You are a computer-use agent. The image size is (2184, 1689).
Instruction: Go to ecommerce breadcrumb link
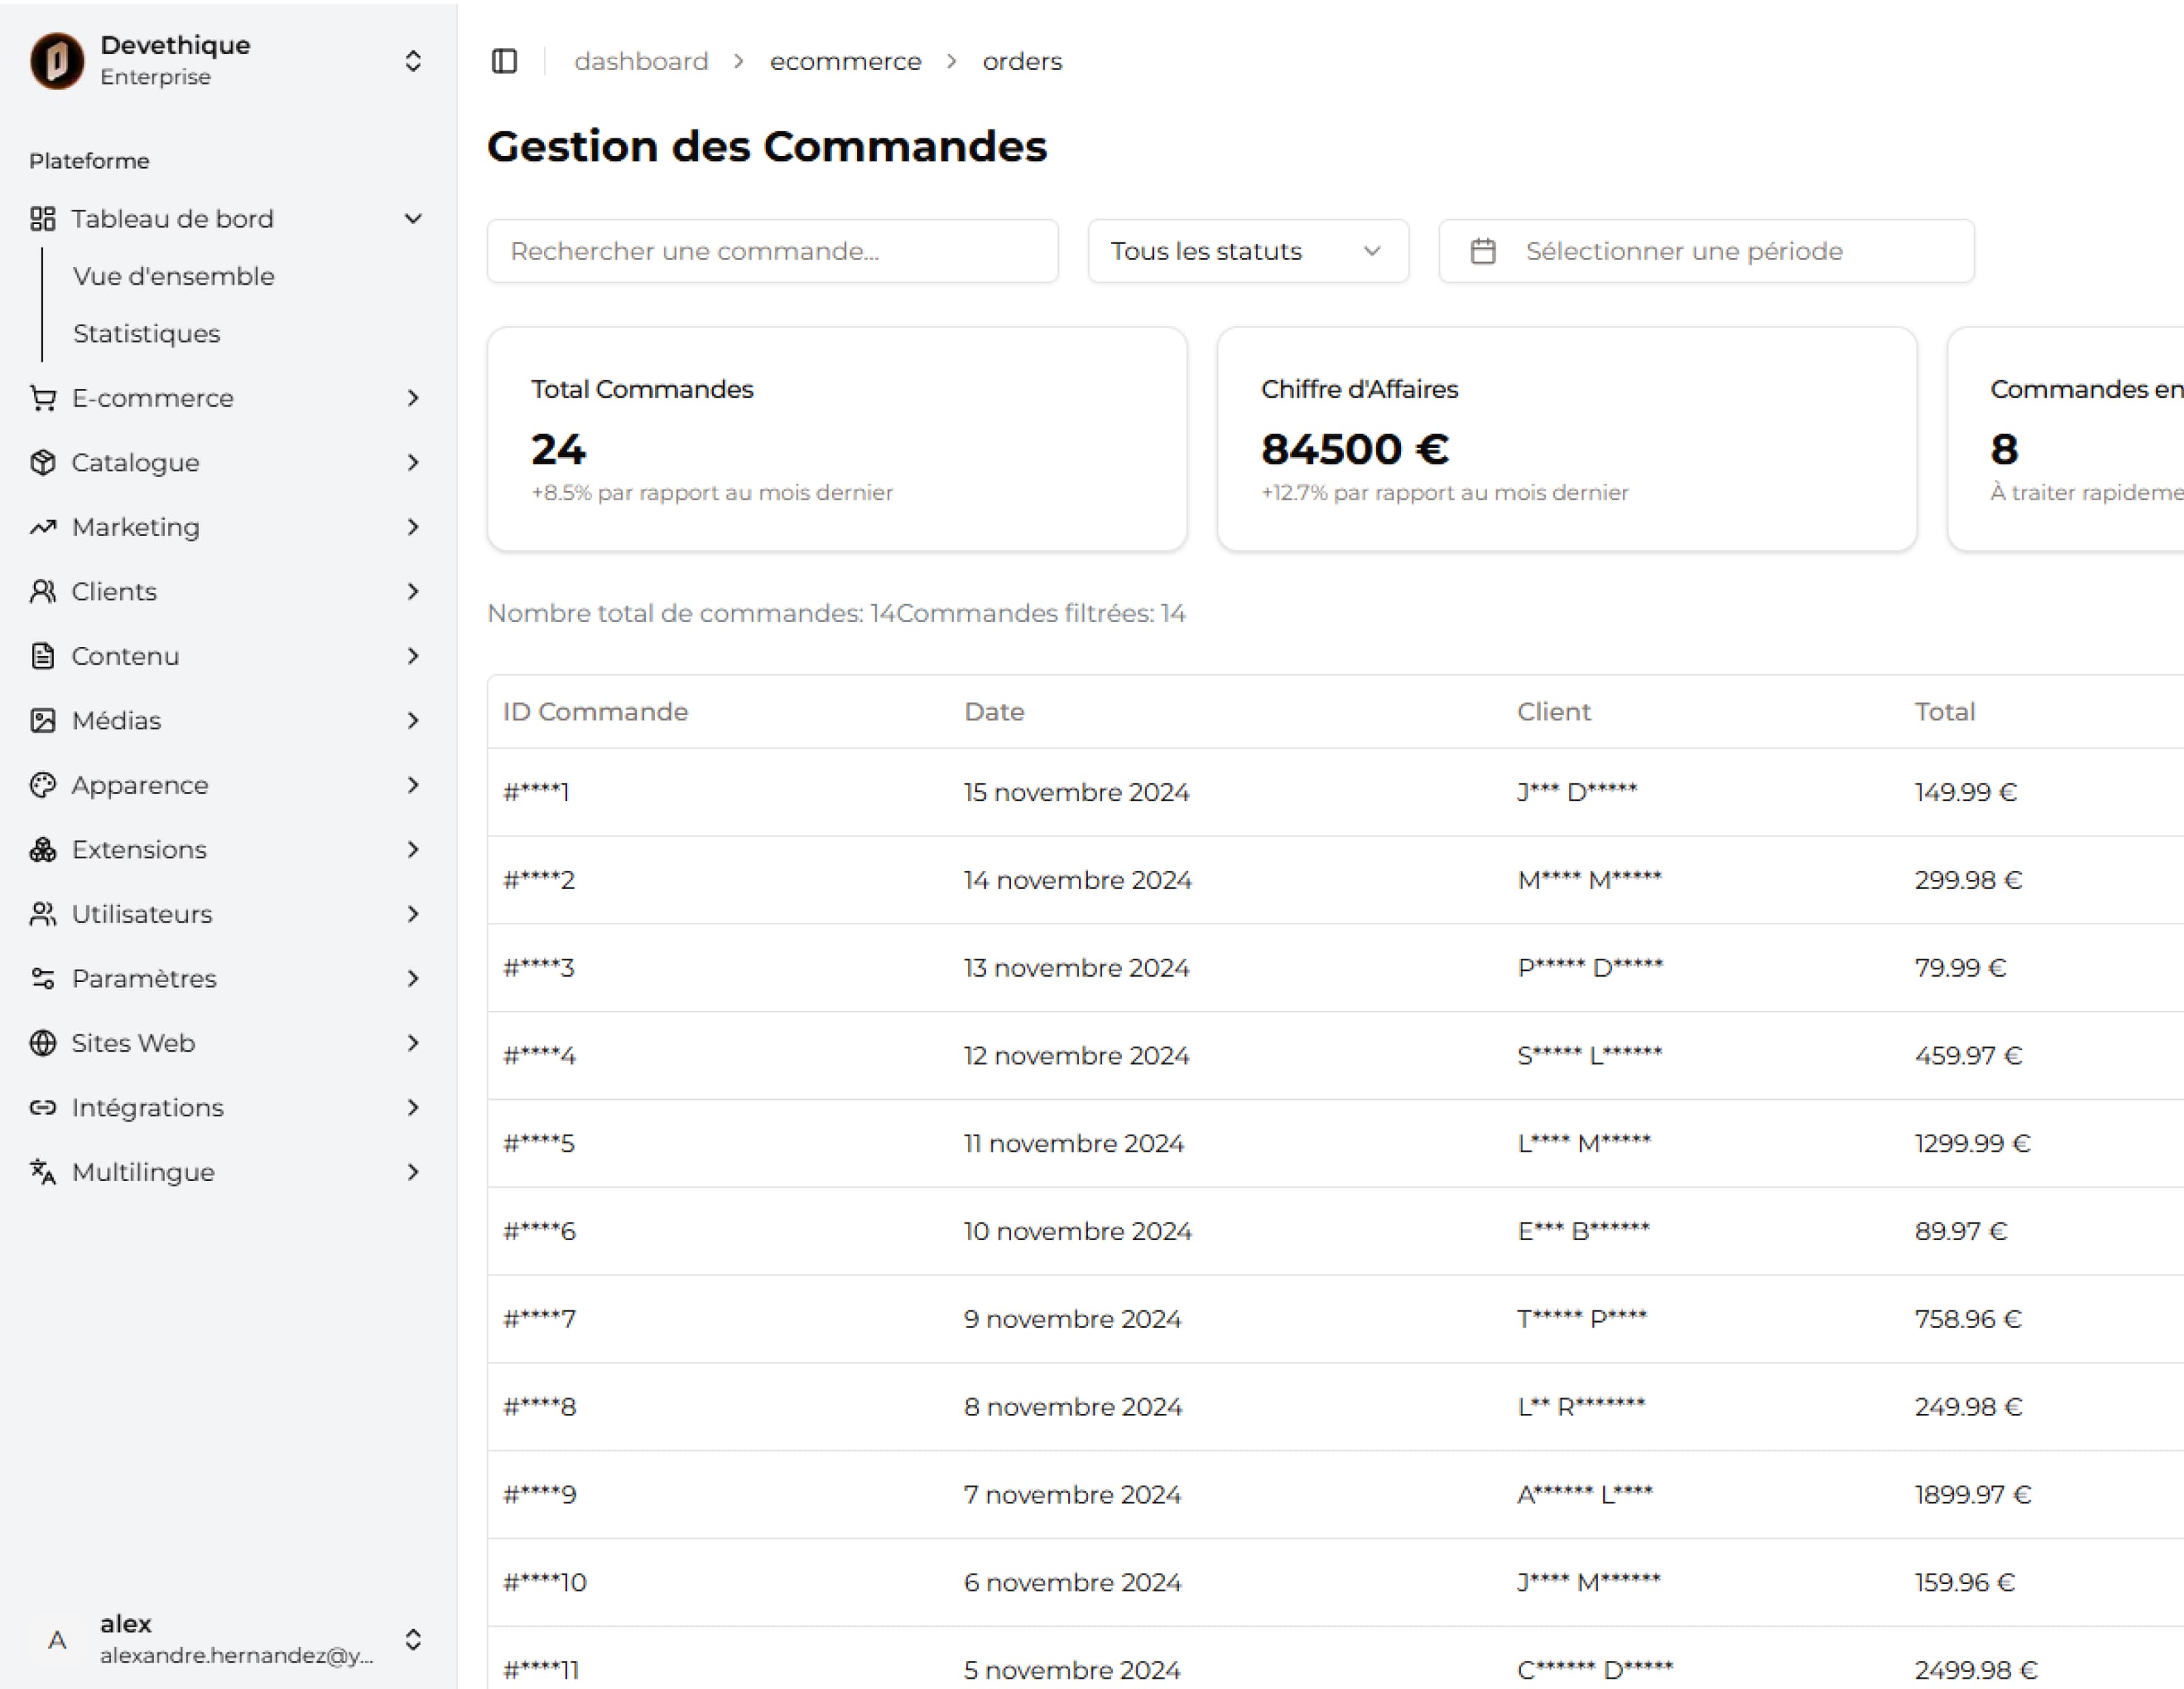845,61
